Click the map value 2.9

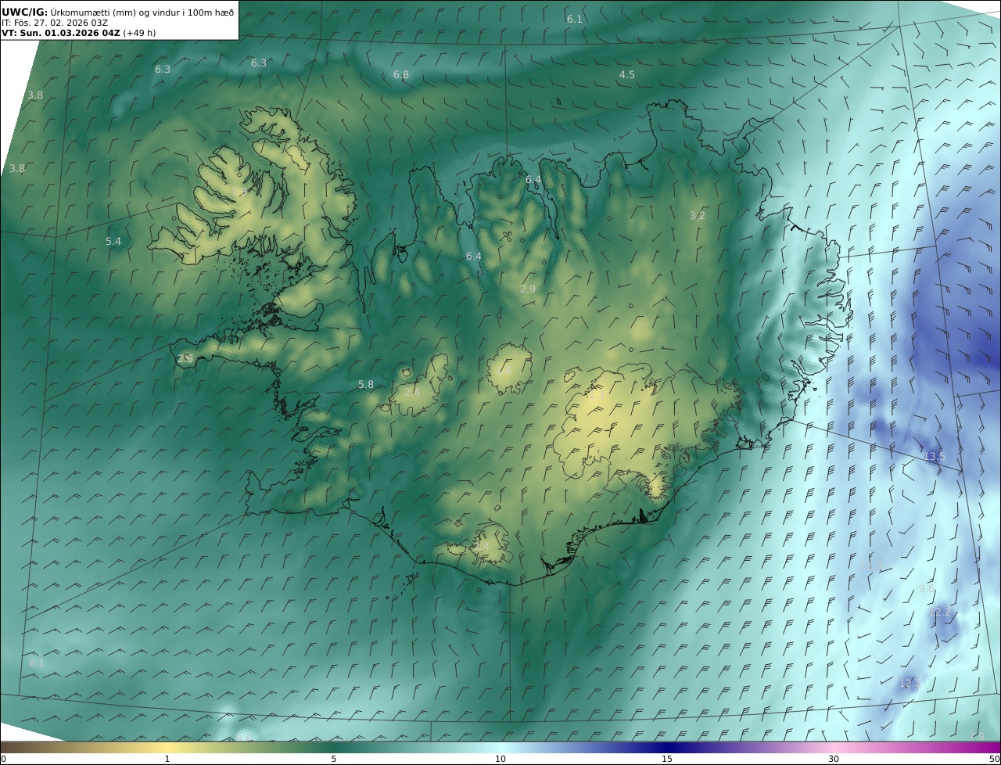coord(528,289)
